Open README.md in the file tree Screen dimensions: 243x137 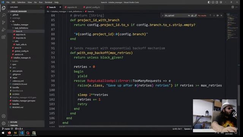[18, 107]
